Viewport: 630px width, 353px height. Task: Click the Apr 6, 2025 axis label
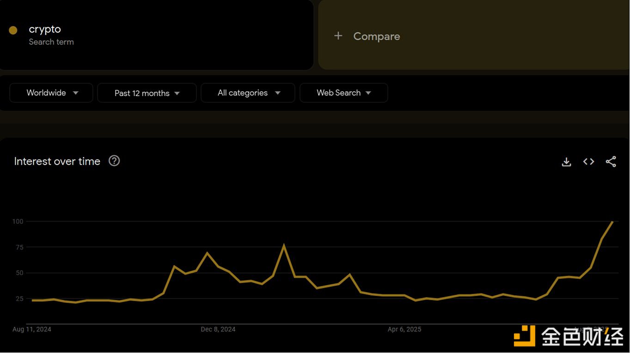pyautogui.click(x=404, y=329)
